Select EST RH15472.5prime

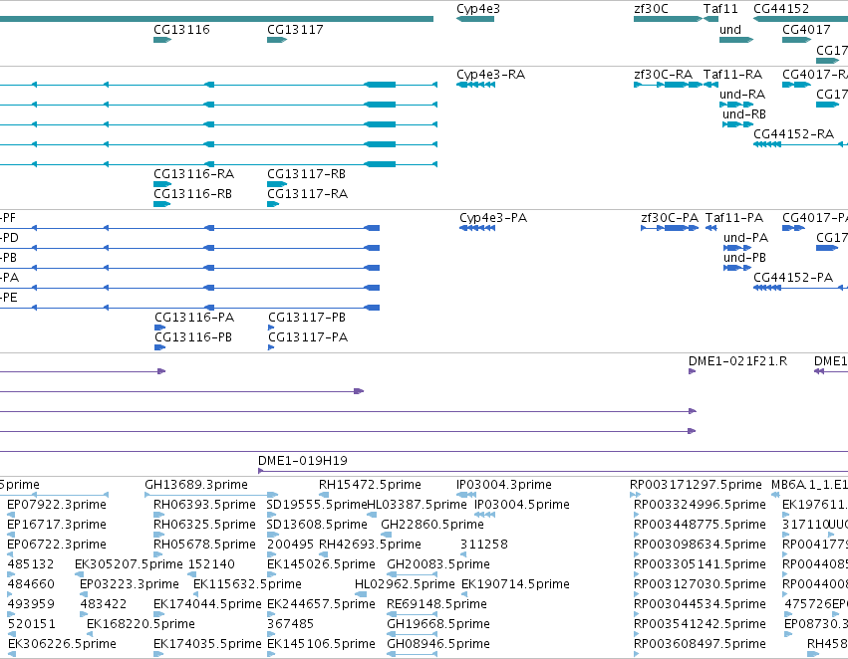tap(370, 485)
